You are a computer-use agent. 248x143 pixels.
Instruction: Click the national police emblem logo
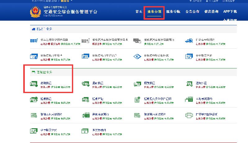pos(35,12)
